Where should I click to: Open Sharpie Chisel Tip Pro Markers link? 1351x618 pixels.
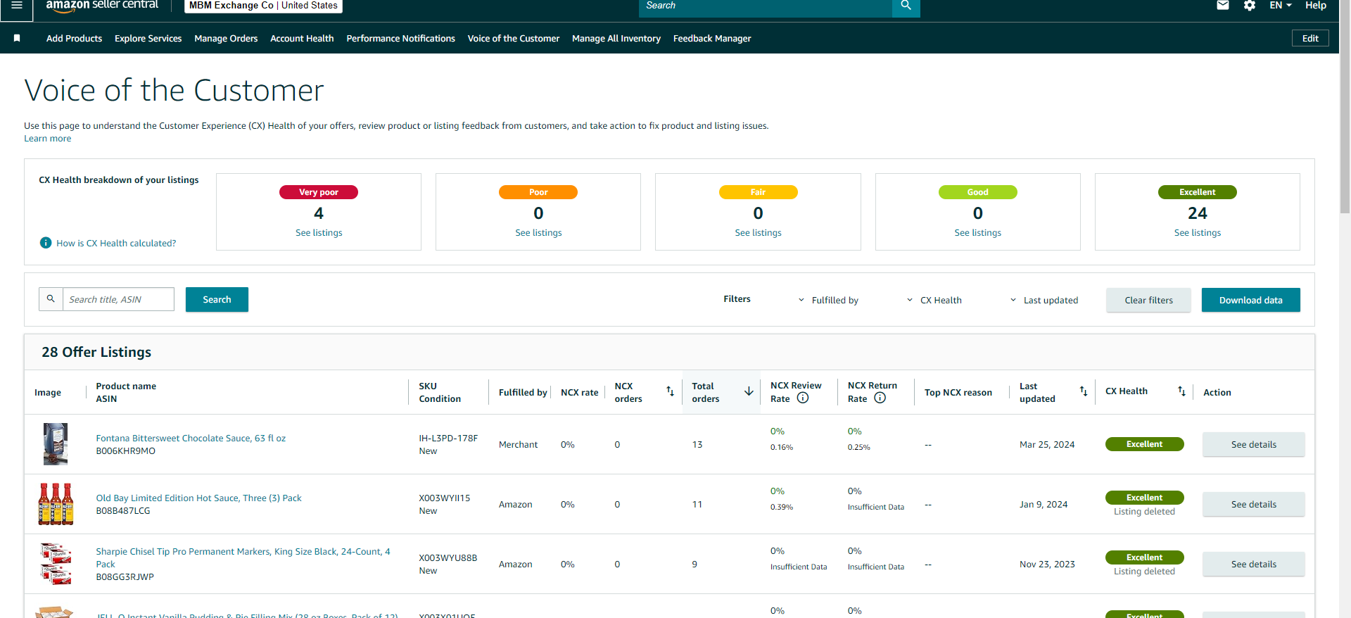[x=243, y=557]
